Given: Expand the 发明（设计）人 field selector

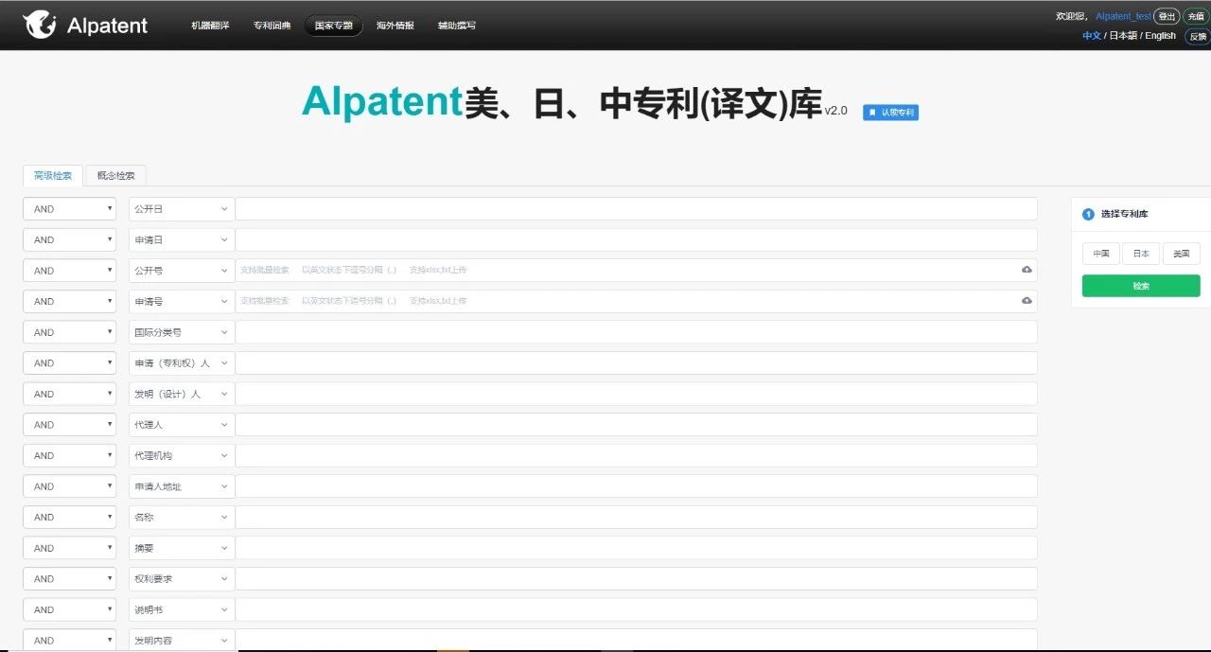Looking at the screenshot, I should [182, 394].
